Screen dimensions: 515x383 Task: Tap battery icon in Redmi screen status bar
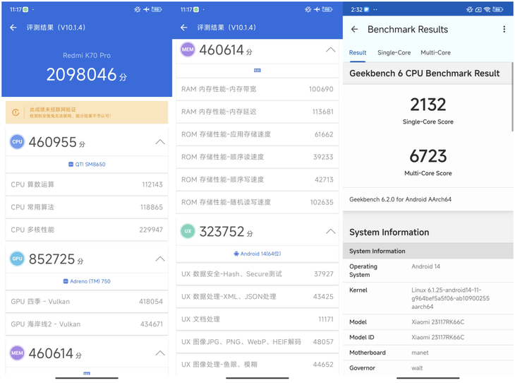point(157,10)
